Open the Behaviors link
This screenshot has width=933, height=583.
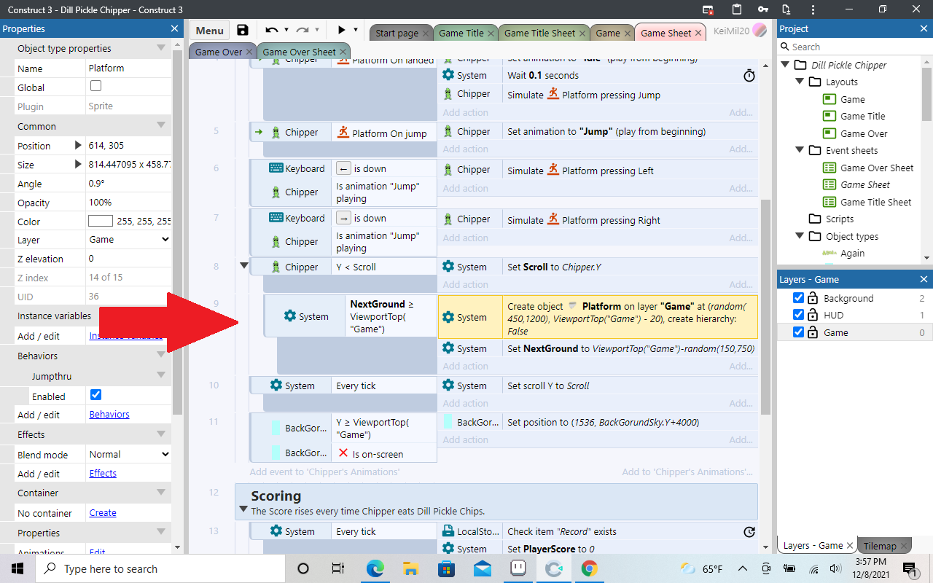[109, 415]
